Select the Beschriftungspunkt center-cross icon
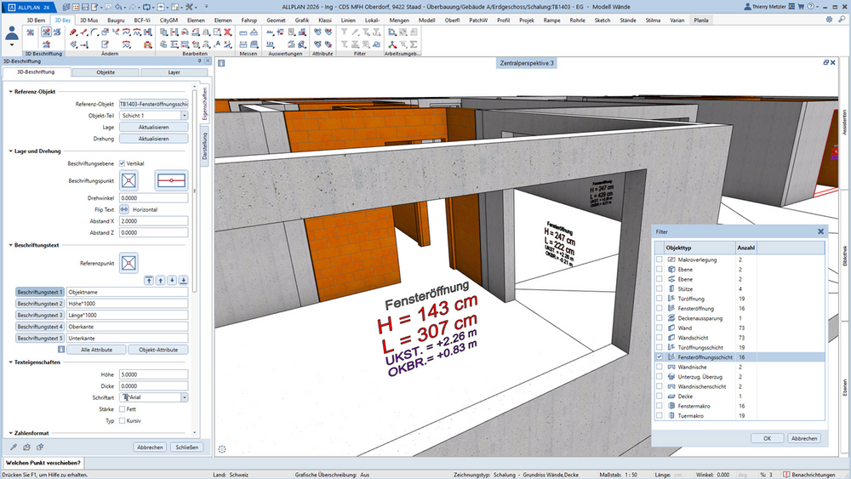851x479 pixels. (129, 180)
